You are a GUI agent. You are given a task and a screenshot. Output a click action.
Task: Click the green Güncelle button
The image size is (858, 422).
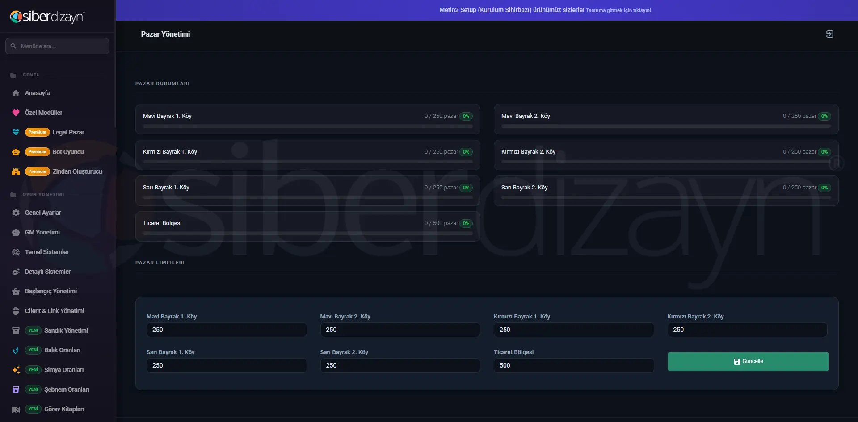[748, 361]
